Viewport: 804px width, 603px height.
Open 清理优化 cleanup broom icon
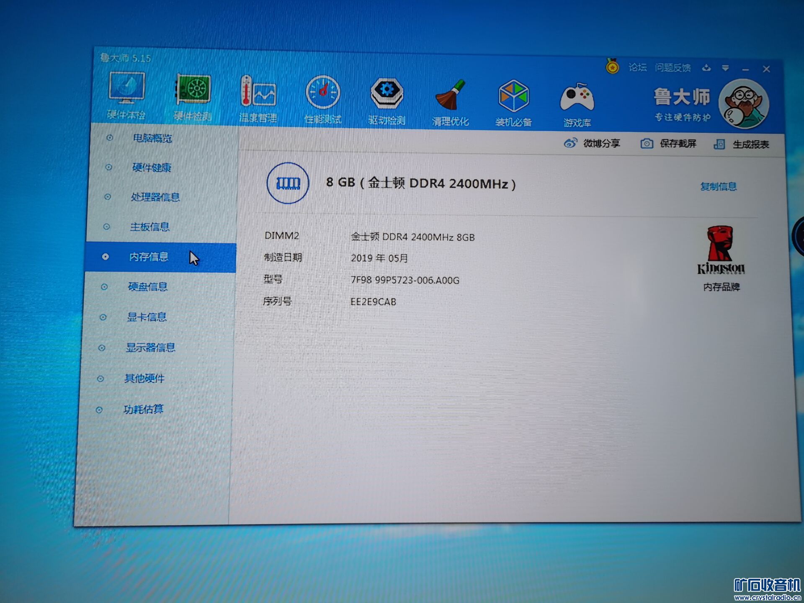[x=450, y=103]
